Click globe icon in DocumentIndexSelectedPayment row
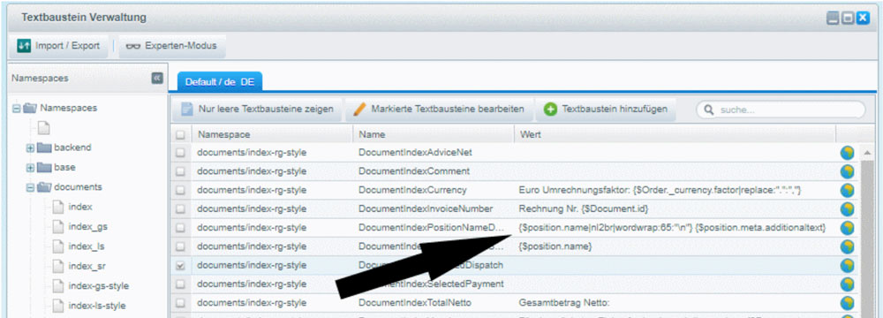 pyautogui.click(x=847, y=284)
